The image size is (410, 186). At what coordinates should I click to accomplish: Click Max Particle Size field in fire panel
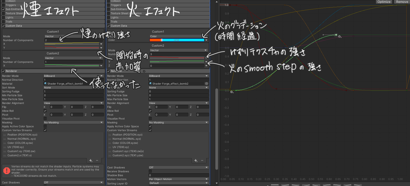tap(179, 99)
